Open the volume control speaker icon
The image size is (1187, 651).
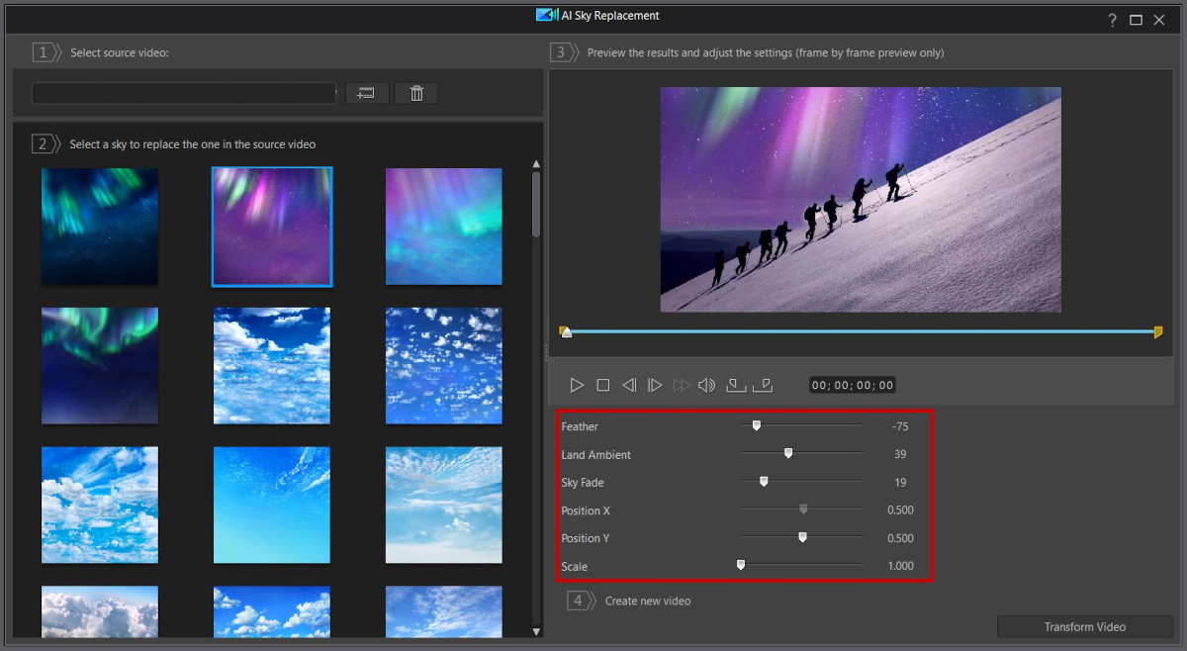pyautogui.click(x=707, y=385)
